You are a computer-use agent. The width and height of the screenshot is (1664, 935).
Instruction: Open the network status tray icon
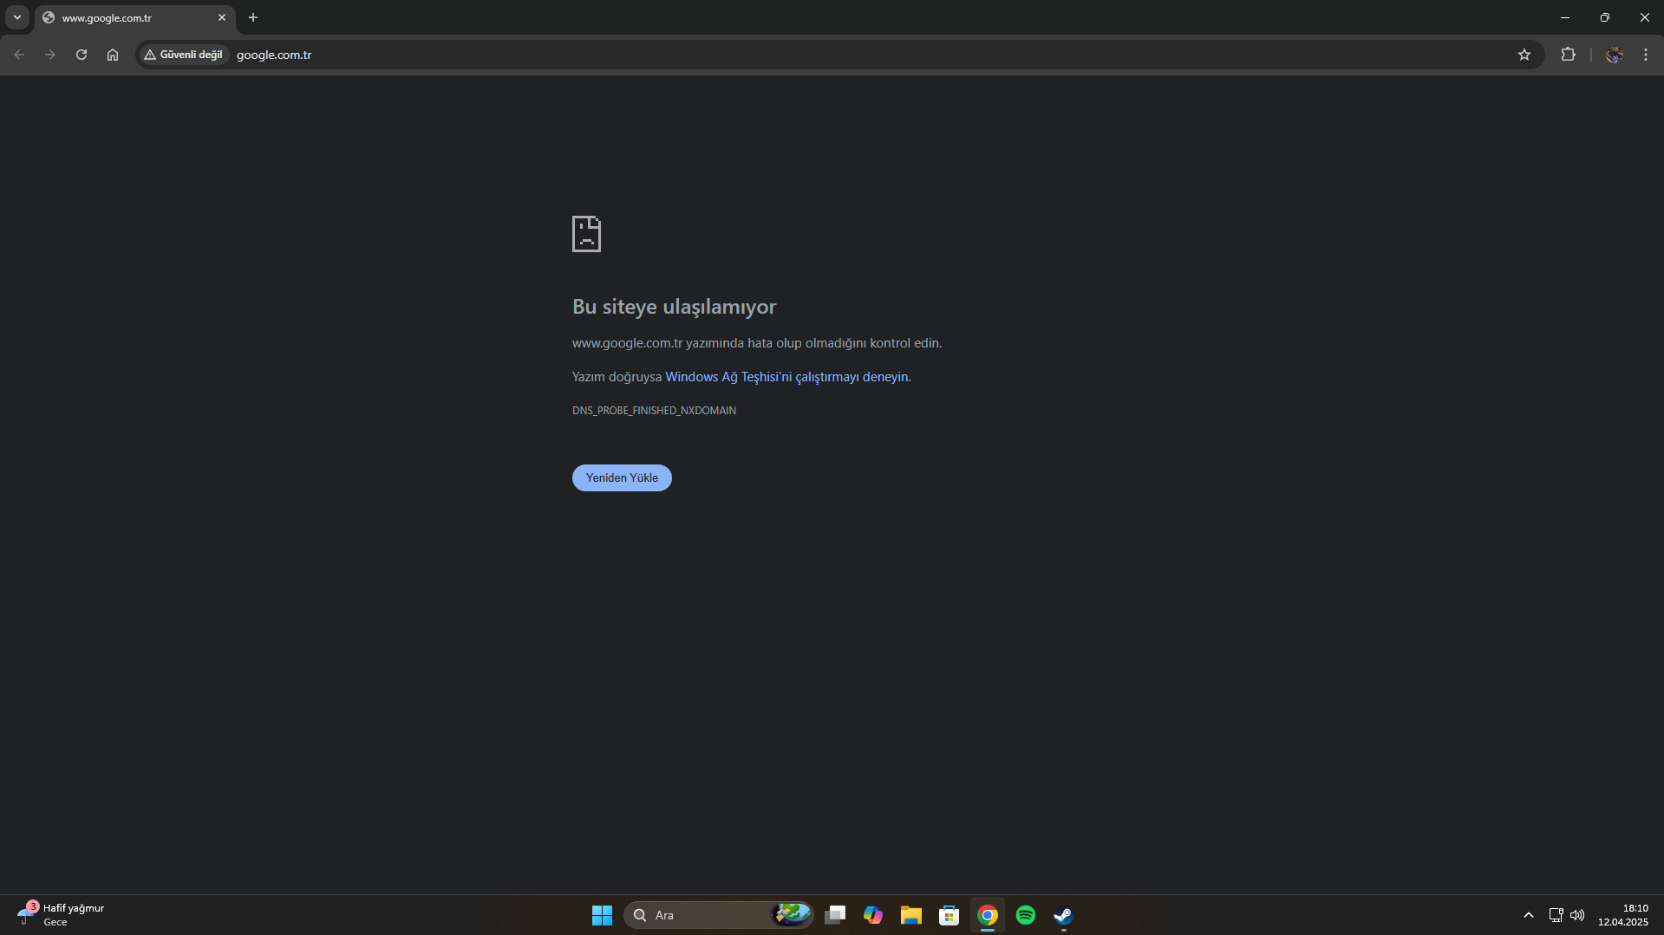(x=1556, y=915)
